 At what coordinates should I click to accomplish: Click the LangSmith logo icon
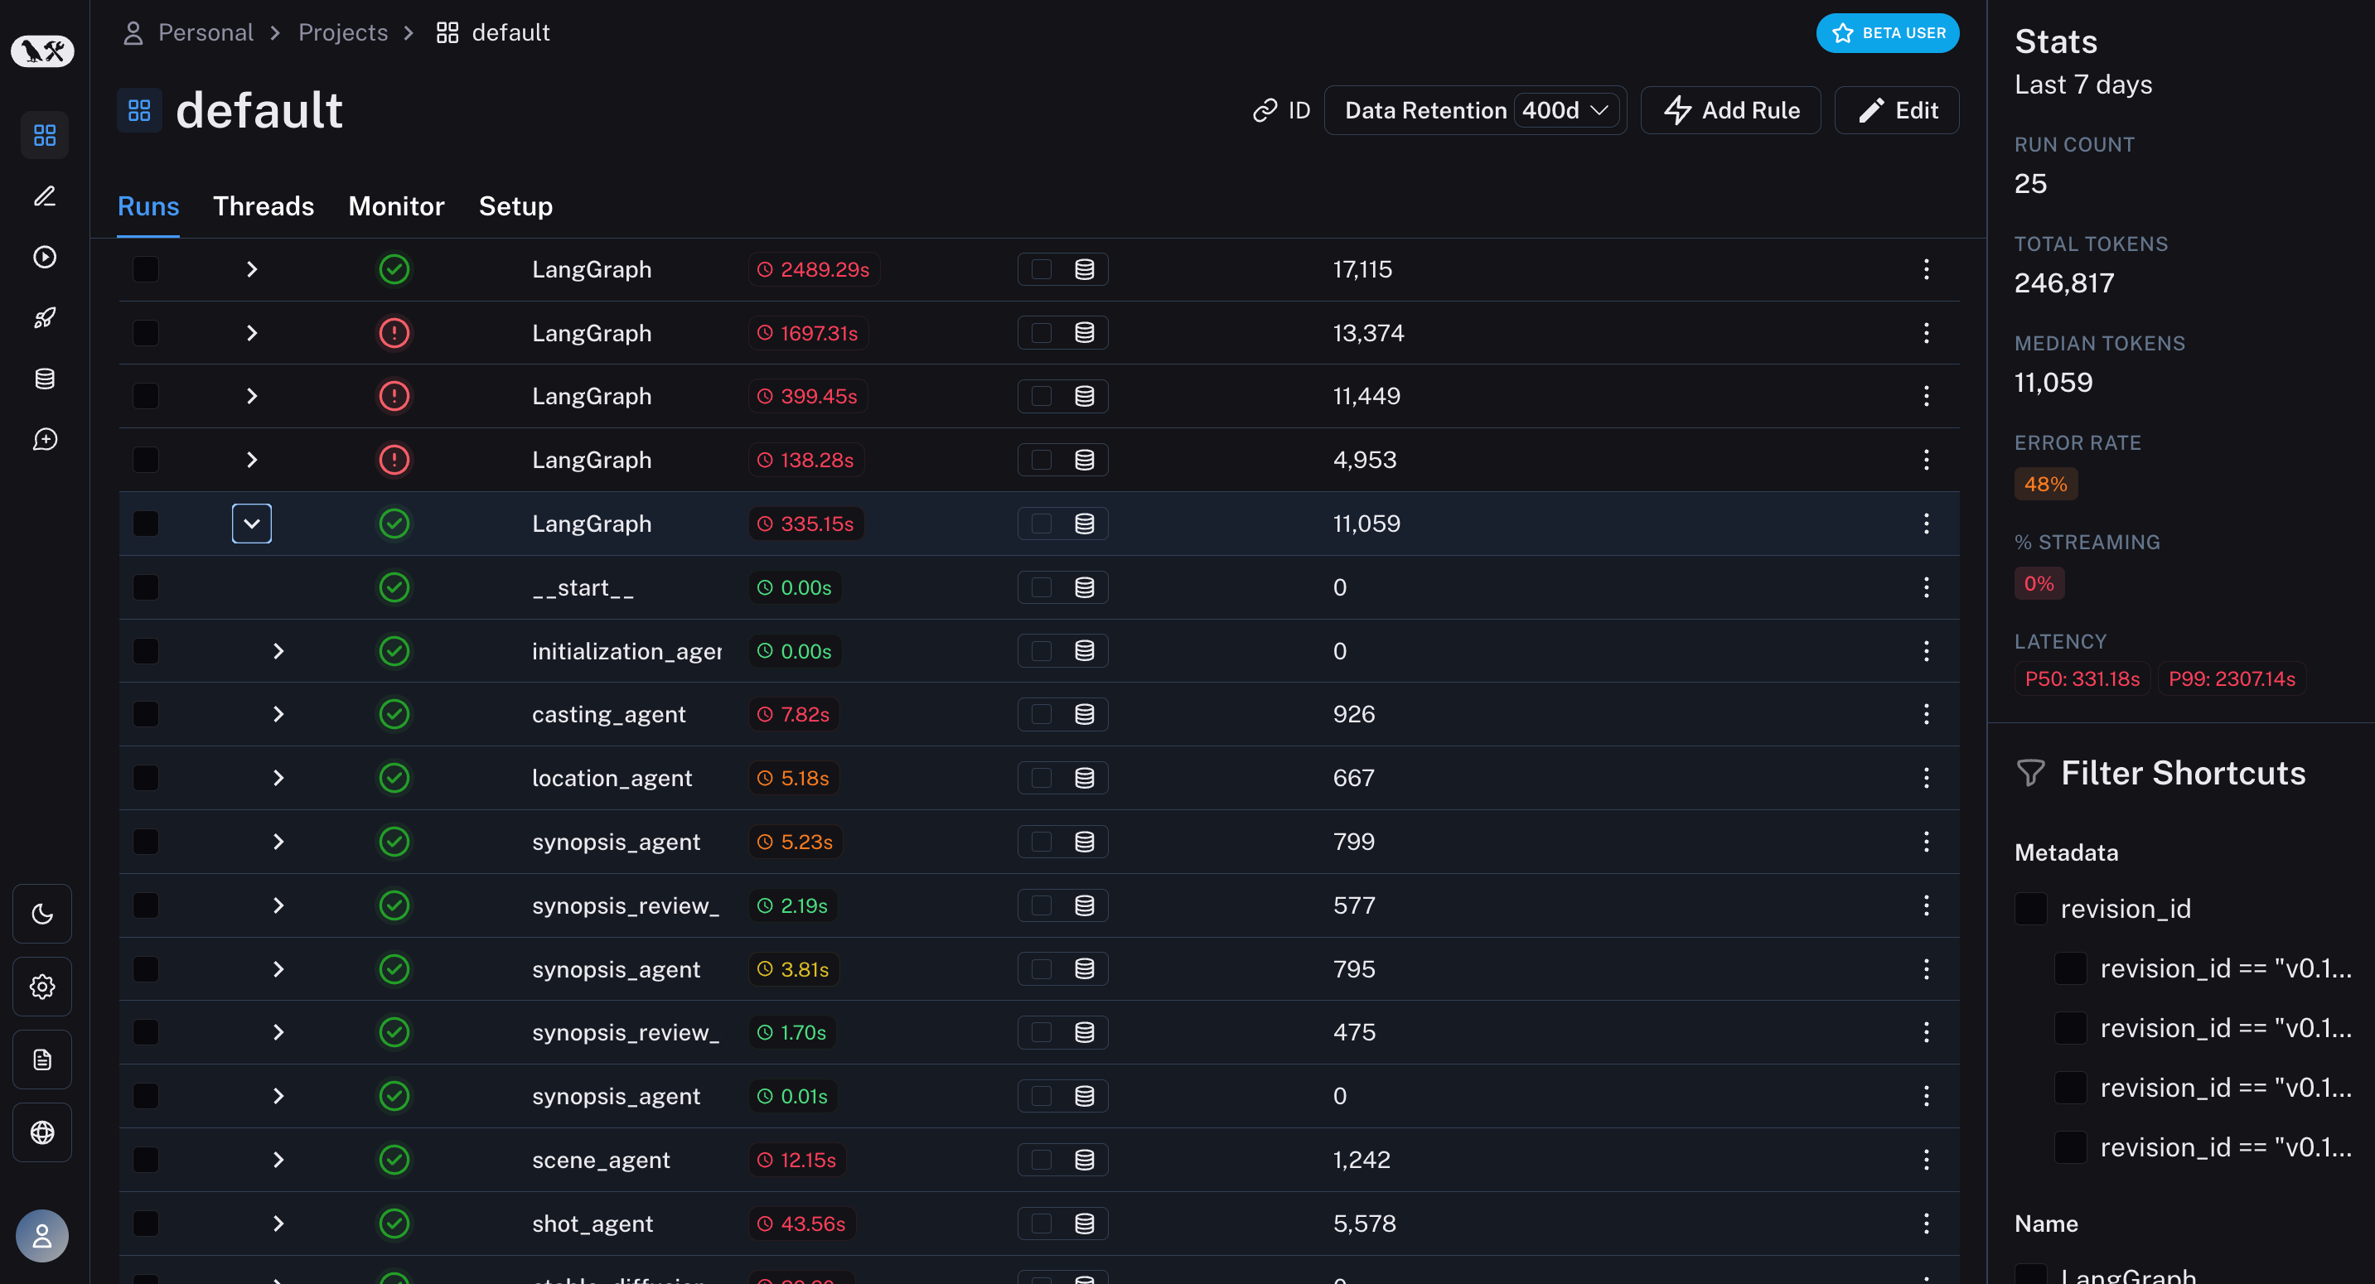(x=42, y=51)
